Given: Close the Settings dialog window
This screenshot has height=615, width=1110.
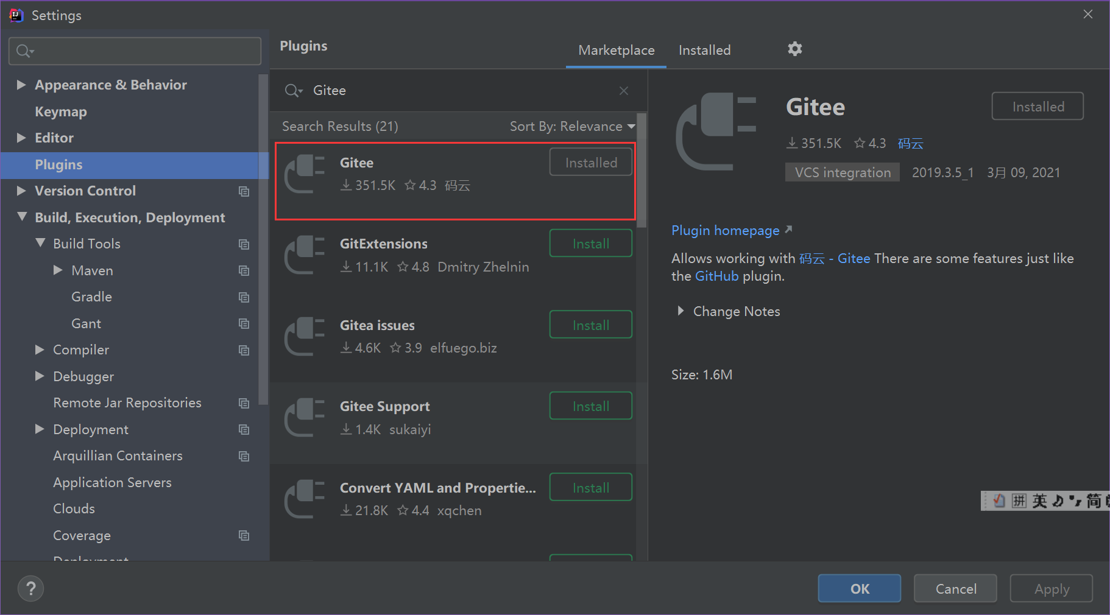Looking at the screenshot, I should coord(1088,14).
